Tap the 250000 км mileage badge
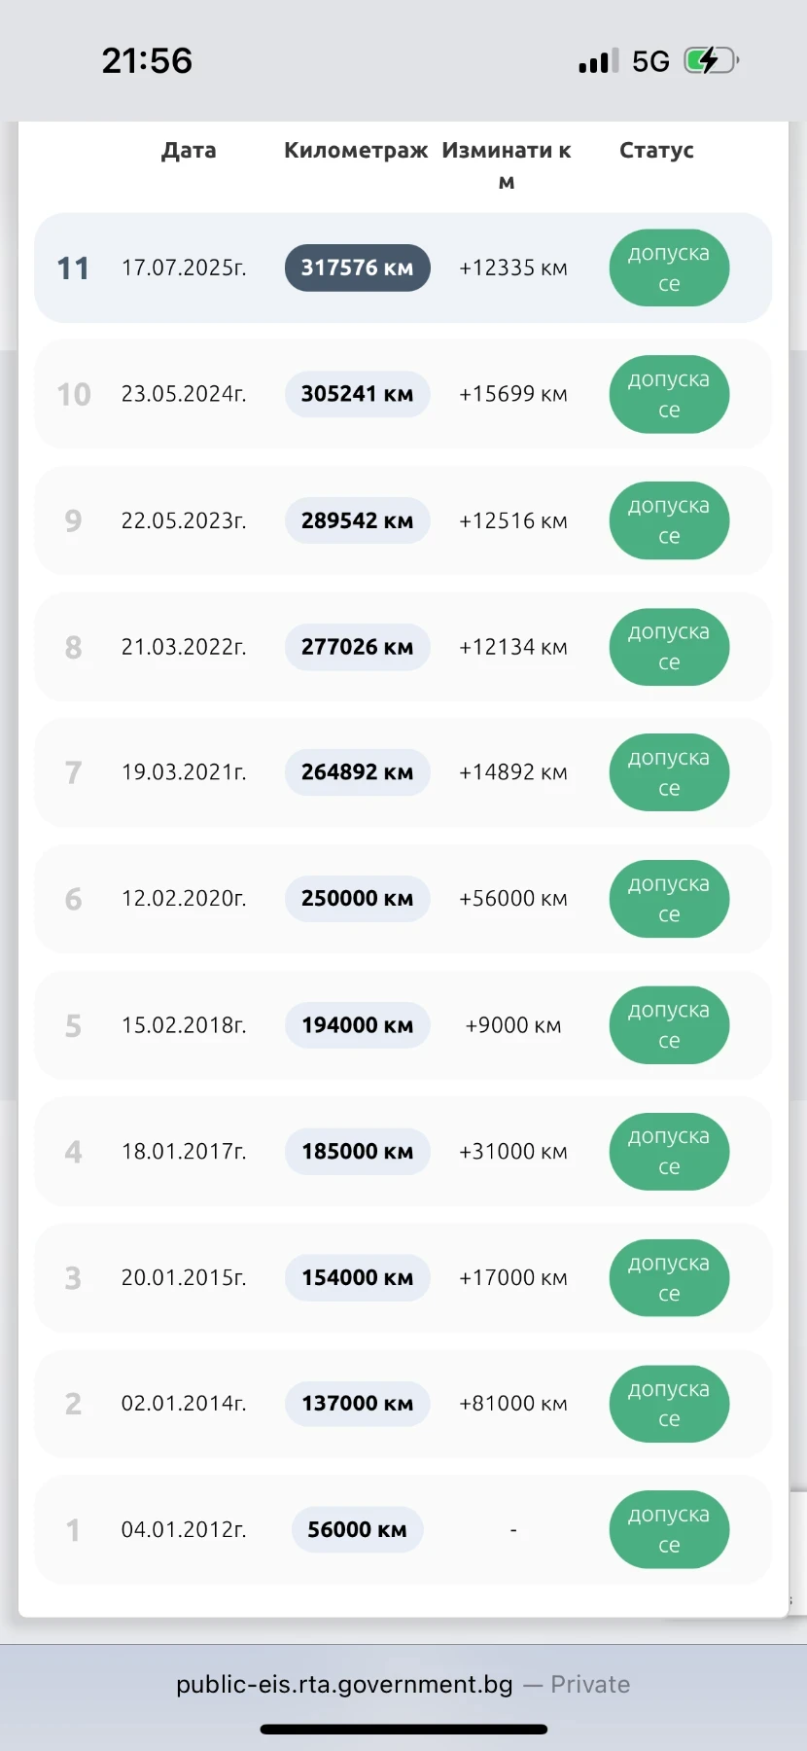The width and height of the screenshot is (807, 1751). (x=357, y=899)
